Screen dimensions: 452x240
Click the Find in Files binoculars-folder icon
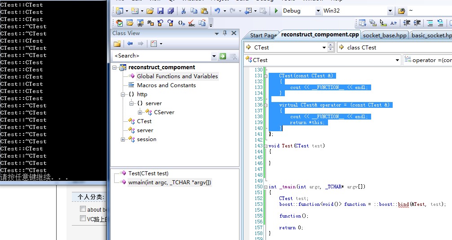[x=401, y=11]
